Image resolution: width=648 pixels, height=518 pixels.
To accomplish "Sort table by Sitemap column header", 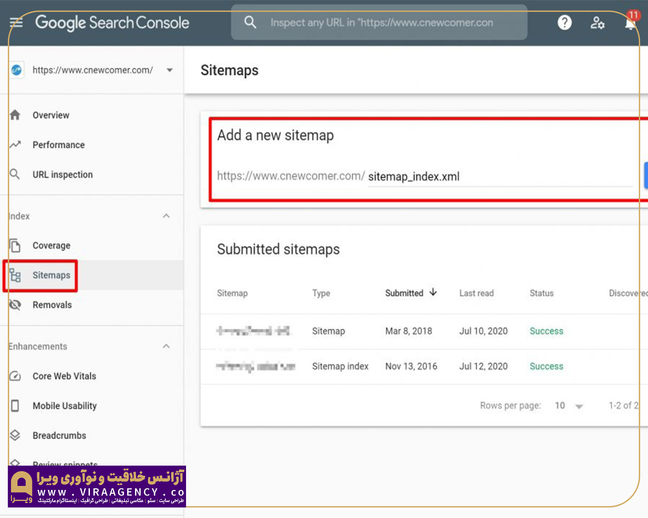I will [x=232, y=293].
